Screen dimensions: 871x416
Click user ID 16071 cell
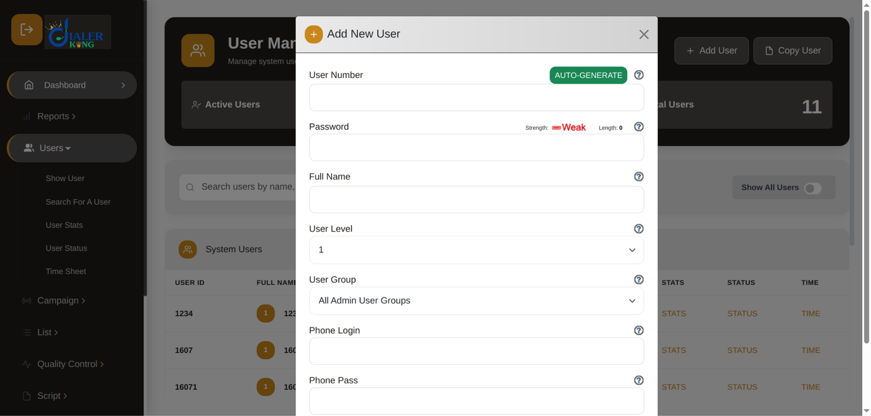(186, 387)
